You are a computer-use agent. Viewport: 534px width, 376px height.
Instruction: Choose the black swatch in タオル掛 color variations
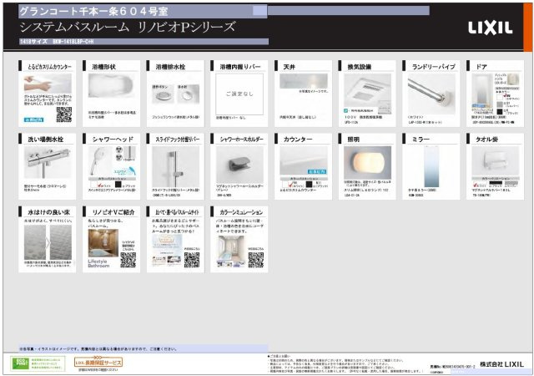pyautogui.click(x=496, y=183)
